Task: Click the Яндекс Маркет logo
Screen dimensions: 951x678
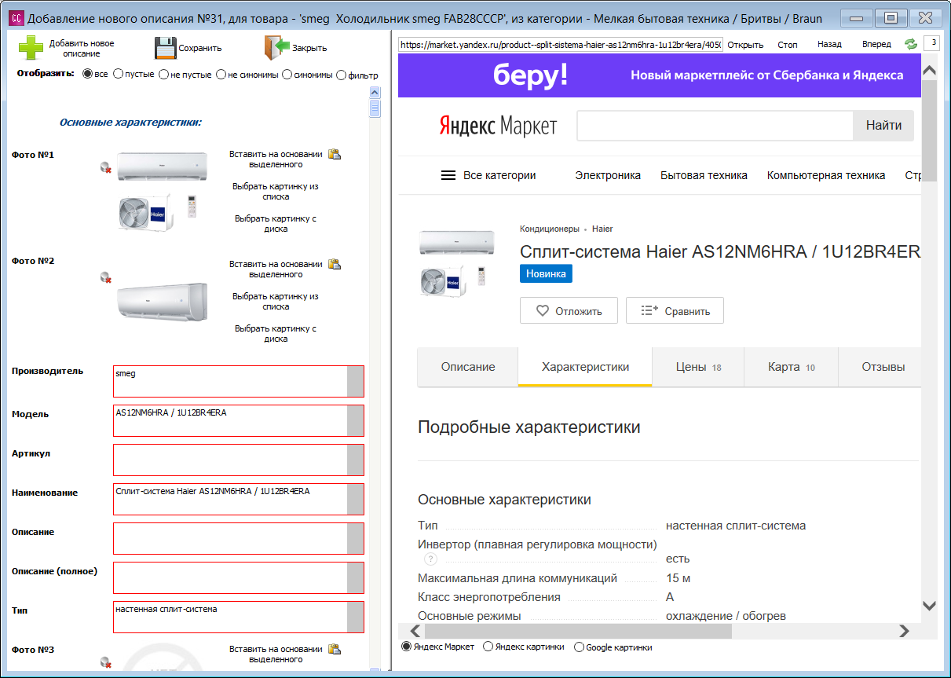Action: tap(497, 126)
